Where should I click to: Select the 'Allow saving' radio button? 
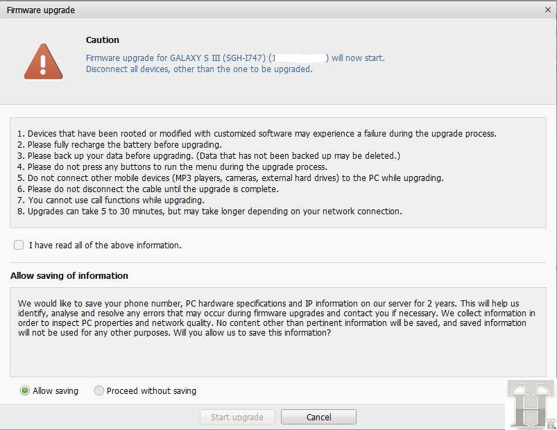coord(25,390)
